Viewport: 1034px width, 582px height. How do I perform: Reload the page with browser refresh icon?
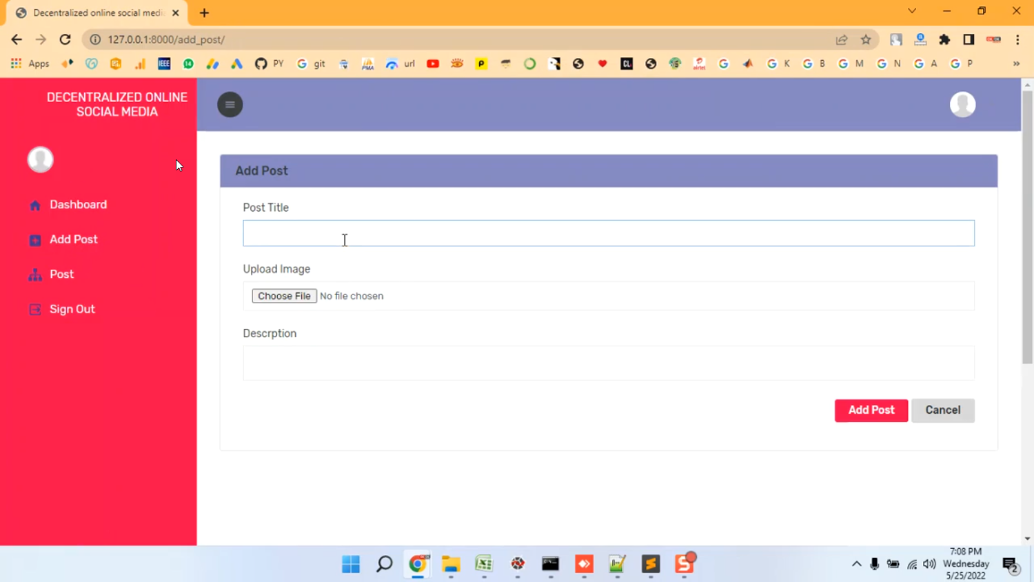(x=65, y=40)
